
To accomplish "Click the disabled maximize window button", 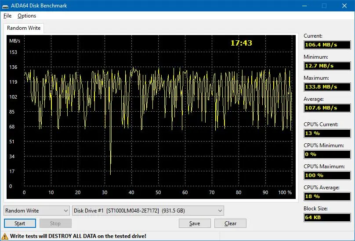I will click(x=324, y=6).
